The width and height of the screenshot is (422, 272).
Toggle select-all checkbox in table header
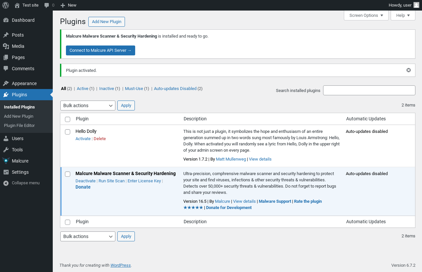pos(68,119)
